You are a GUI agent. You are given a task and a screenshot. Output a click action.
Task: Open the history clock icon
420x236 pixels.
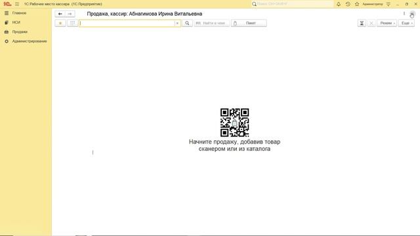coord(348,4)
